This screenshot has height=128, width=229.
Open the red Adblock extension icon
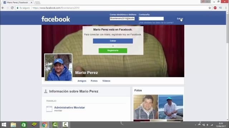tap(215, 8)
